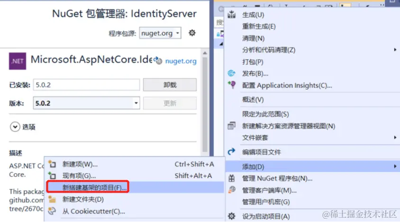
Task: Select 管理用户机密(G) menu item
Action: [312, 202]
